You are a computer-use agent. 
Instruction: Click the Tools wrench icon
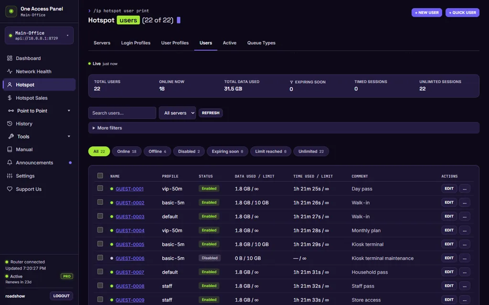pos(11,136)
